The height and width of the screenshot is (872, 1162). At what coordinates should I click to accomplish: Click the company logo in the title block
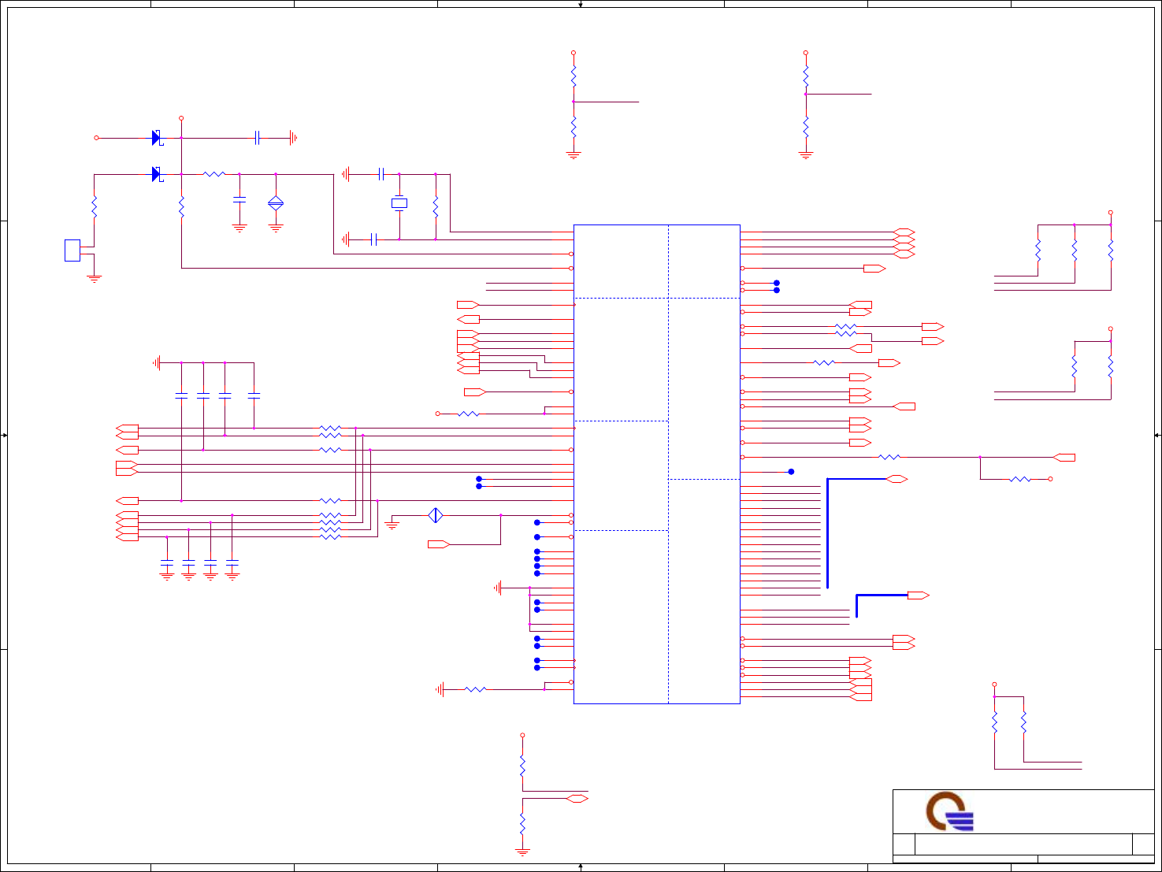[x=950, y=812]
